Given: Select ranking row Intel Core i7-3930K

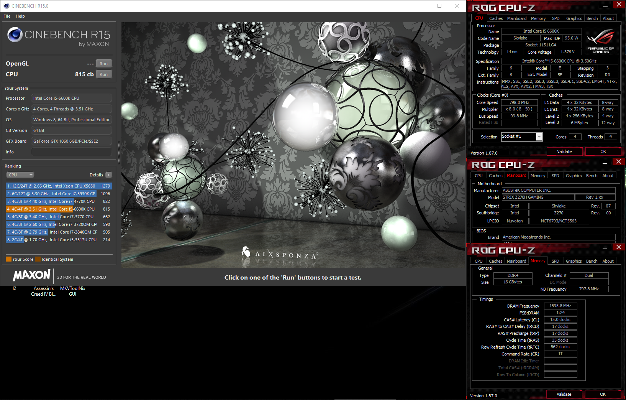Looking at the screenshot, I should coord(59,194).
